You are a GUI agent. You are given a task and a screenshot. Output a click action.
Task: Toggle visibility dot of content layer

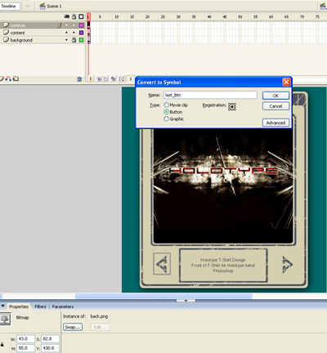tap(66, 33)
